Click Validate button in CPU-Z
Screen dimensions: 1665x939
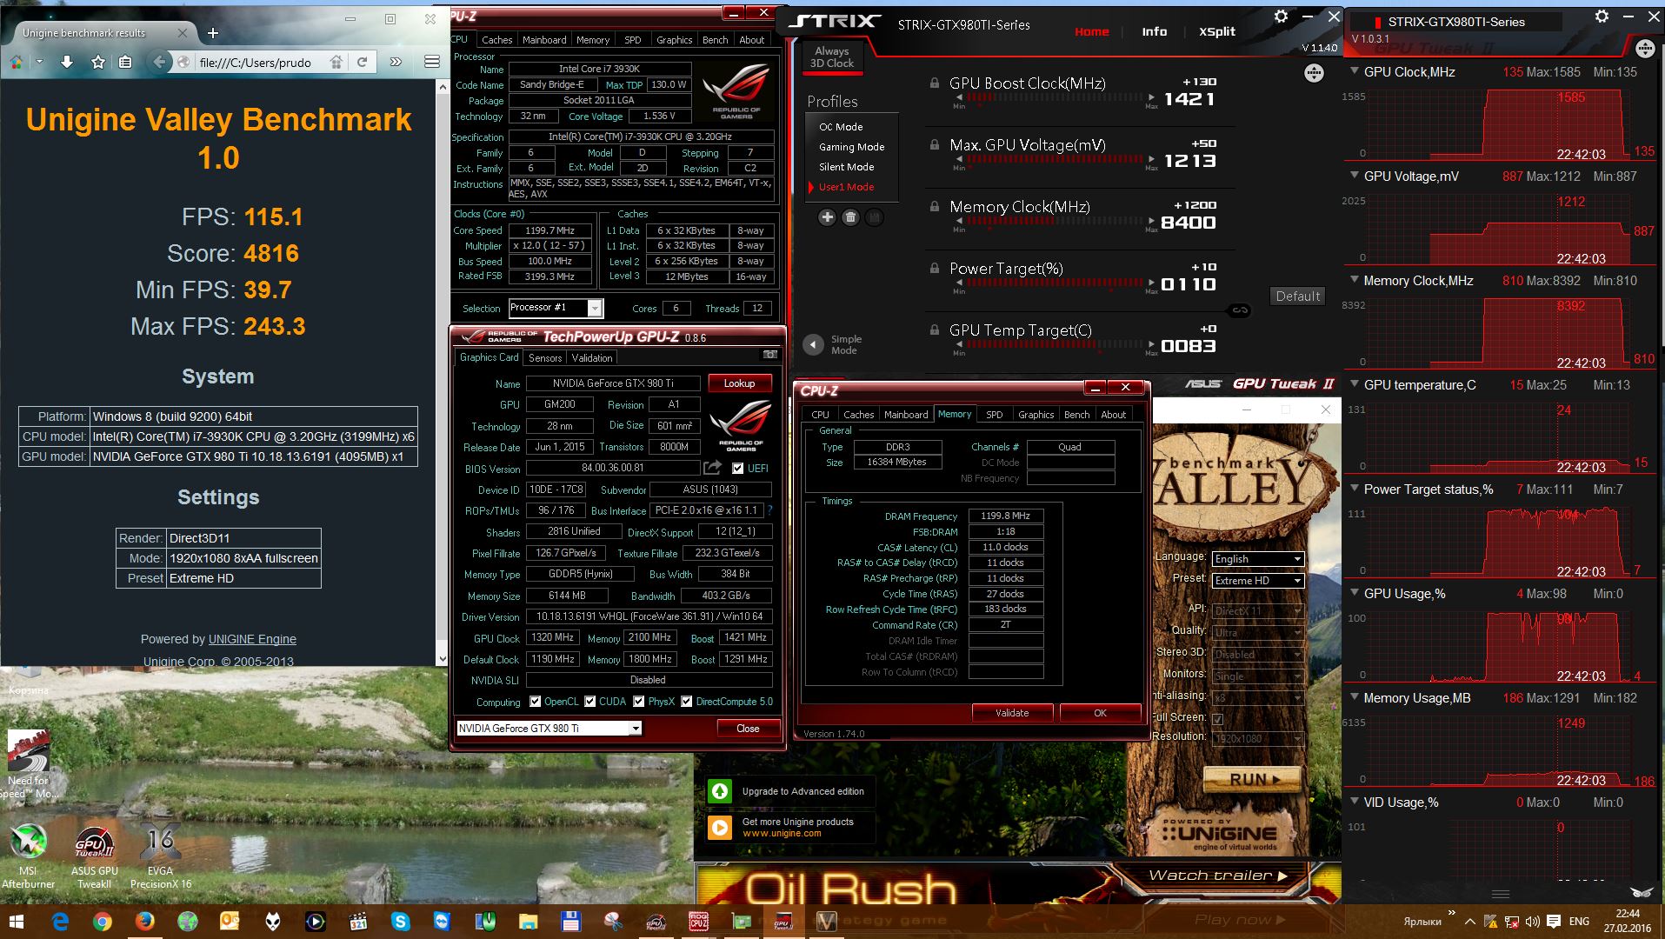[x=1012, y=713]
